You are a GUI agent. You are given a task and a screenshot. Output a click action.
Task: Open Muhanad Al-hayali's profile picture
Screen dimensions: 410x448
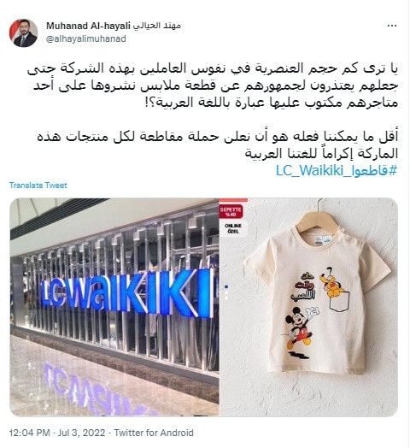(x=23, y=33)
